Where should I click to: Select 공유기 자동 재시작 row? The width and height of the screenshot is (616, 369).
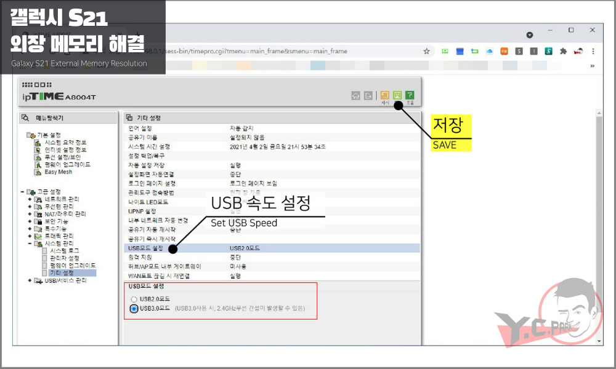(x=273, y=229)
